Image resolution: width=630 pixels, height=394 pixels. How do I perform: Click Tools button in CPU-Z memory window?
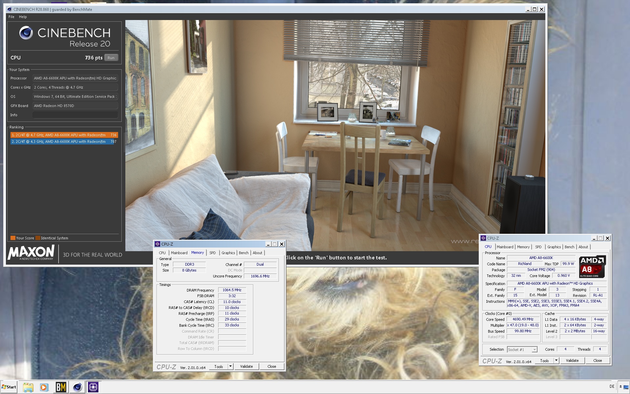point(219,366)
